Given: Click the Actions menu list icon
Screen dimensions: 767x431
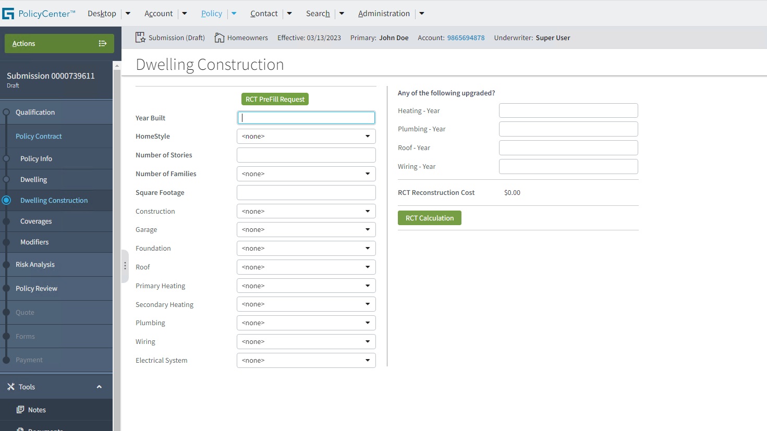Looking at the screenshot, I should tap(103, 44).
